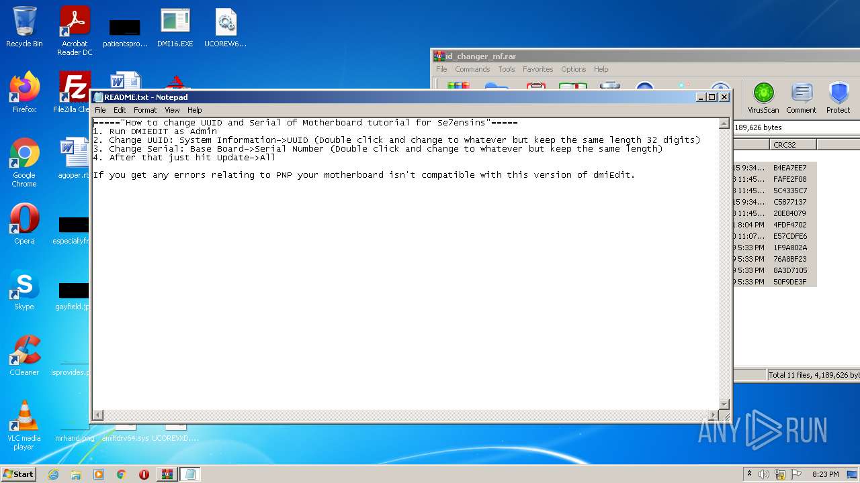Image resolution: width=860 pixels, height=483 pixels.
Task: Open the Opera desktop shortcut
Action: tap(24, 223)
